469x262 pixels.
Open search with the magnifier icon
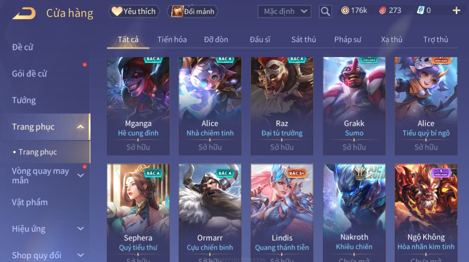pyautogui.click(x=325, y=12)
